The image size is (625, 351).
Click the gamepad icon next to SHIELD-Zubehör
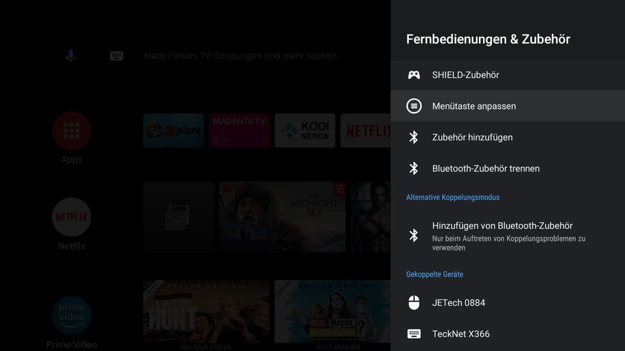(x=414, y=75)
